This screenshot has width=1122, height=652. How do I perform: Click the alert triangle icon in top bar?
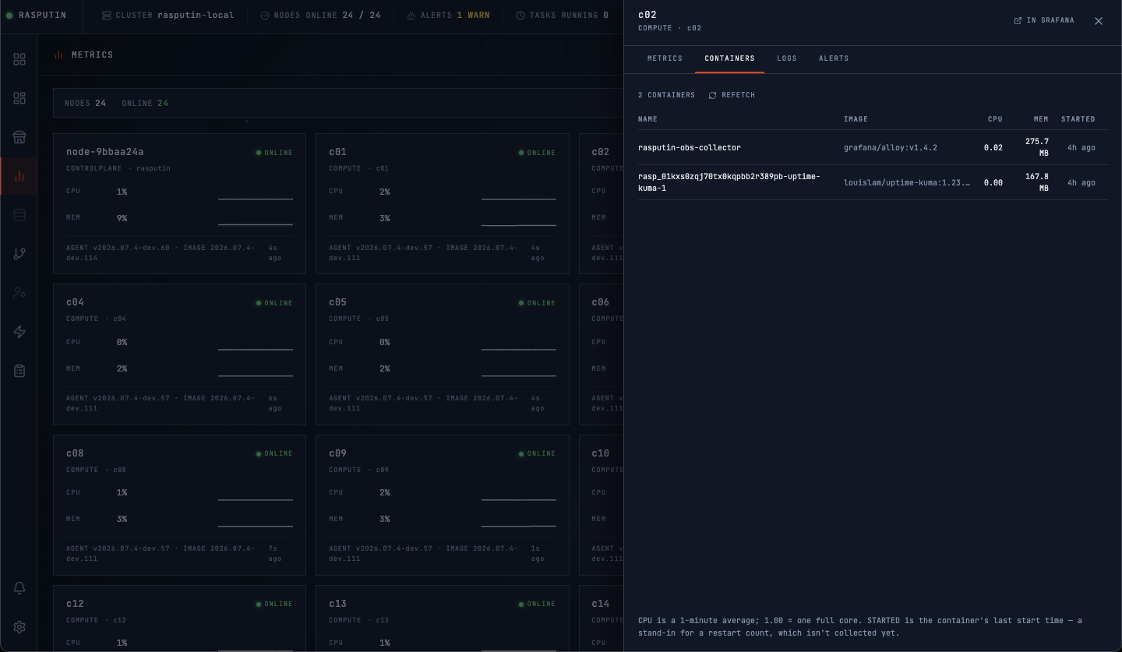[411, 15]
